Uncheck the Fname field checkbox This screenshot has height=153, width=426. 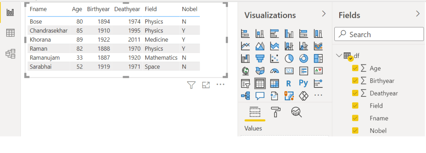point(355,118)
